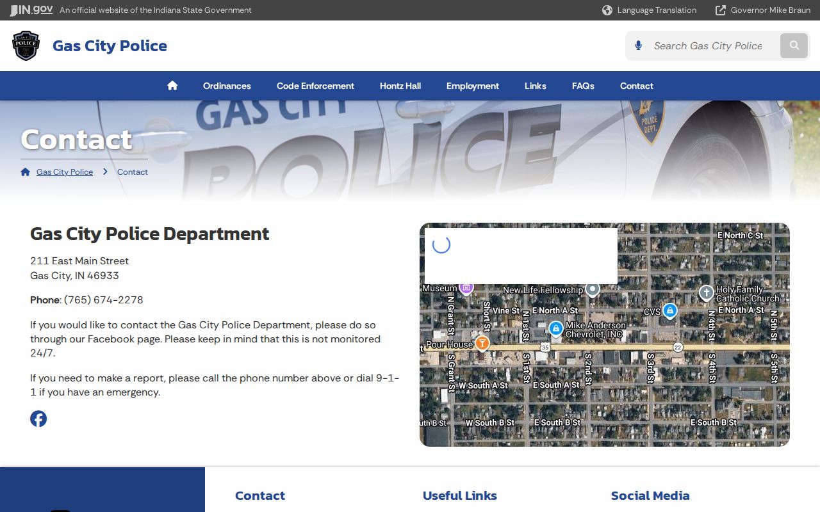Image resolution: width=820 pixels, height=512 pixels.
Task: Click the loading map info box
Action: coord(521,255)
